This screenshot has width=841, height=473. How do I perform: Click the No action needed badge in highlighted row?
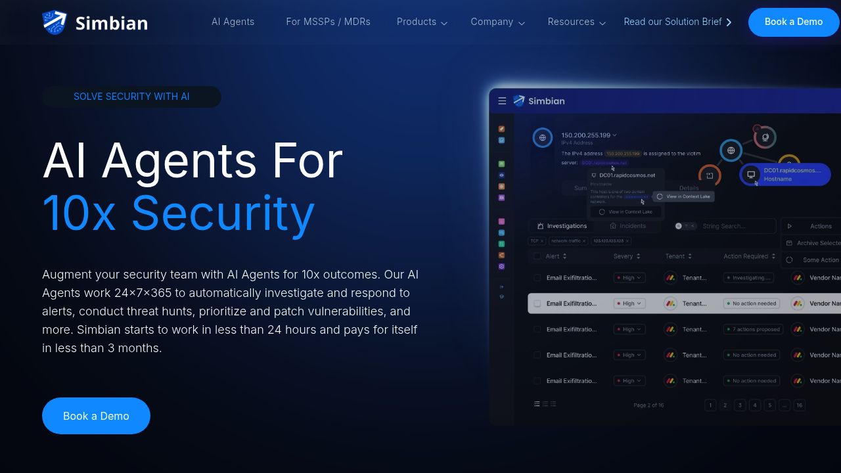click(752, 304)
